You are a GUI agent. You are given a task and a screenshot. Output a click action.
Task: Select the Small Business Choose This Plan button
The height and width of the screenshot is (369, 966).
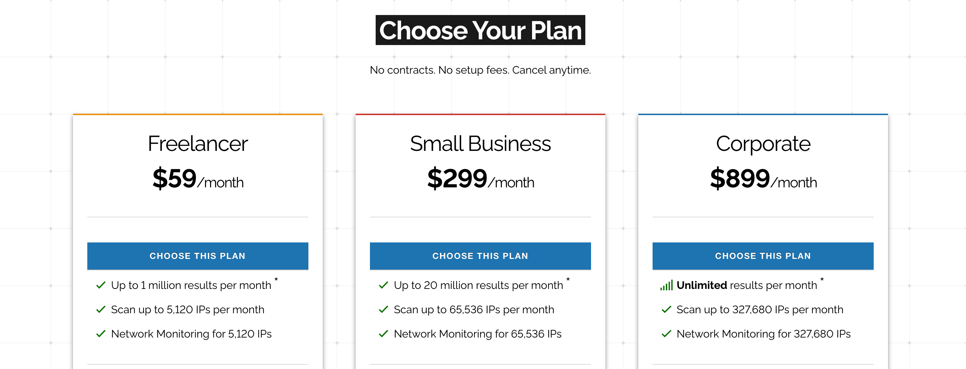(480, 256)
